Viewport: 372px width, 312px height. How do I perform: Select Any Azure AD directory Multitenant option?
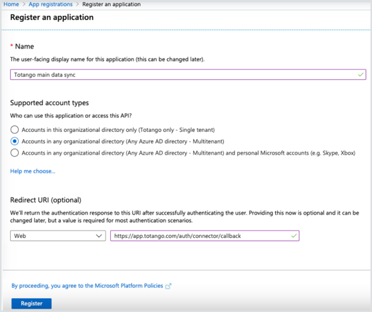point(15,141)
